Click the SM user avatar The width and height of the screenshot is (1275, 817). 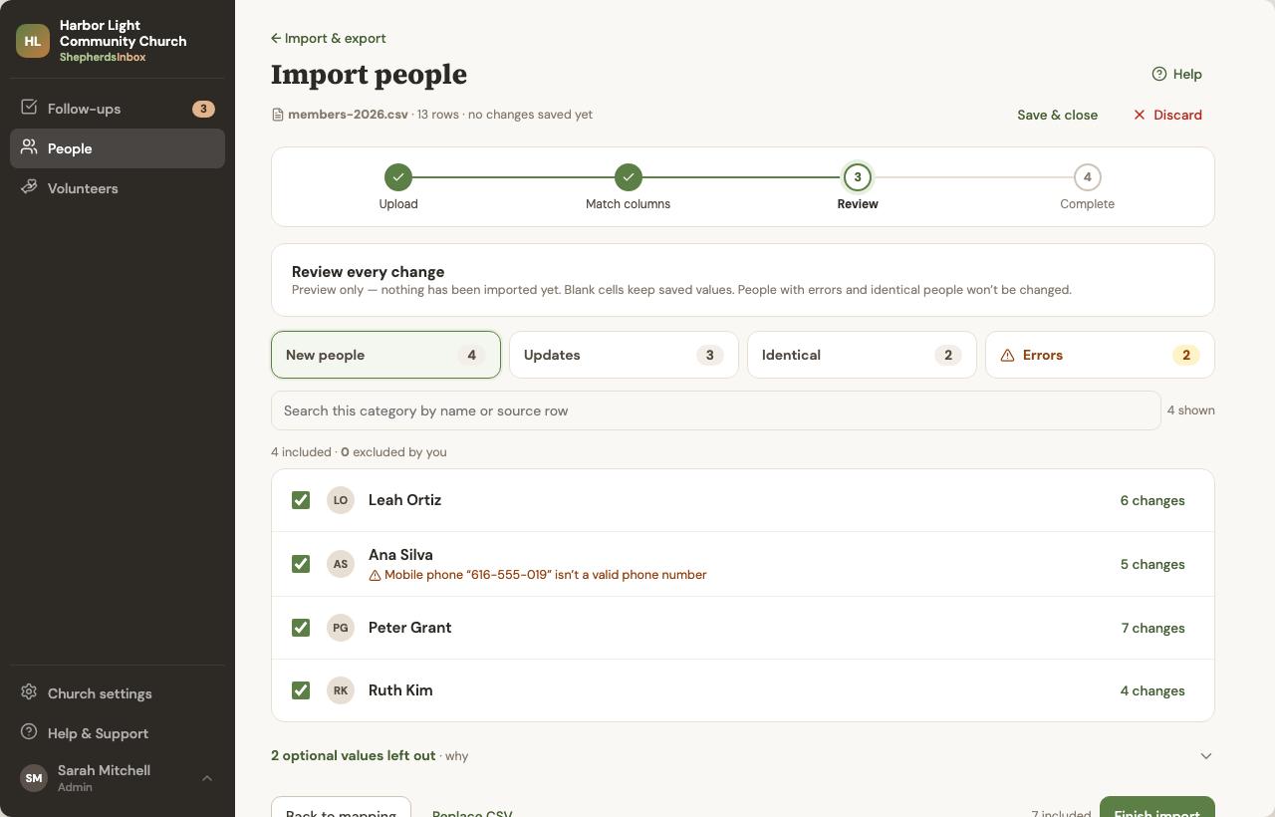click(34, 778)
